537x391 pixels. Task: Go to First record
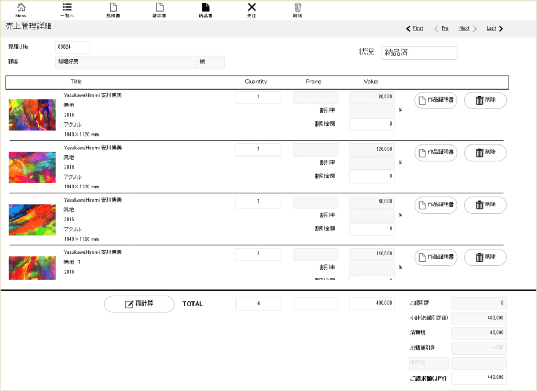coord(414,28)
